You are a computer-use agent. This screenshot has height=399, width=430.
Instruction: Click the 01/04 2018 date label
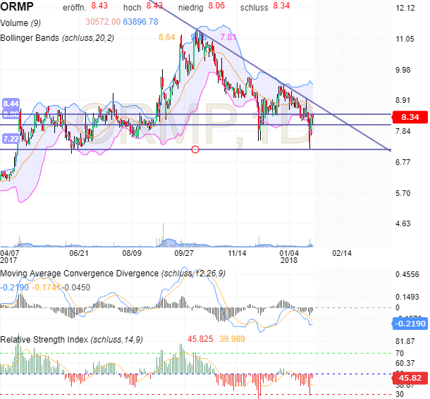pos(289,256)
